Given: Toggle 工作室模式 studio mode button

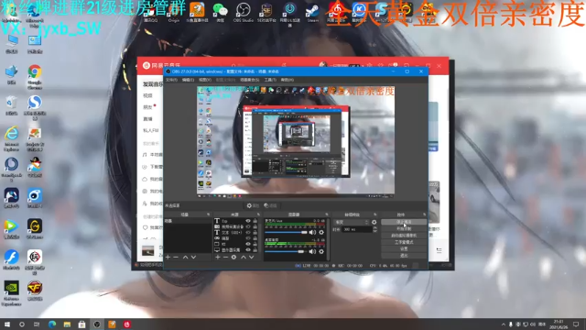Looking at the screenshot, I should [x=404, y=242].
